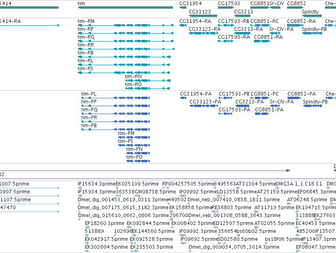The width and height of the screenshot is (336, 253).
Task: Select the CG8851-PA protein label
Action: coord(269,110)
